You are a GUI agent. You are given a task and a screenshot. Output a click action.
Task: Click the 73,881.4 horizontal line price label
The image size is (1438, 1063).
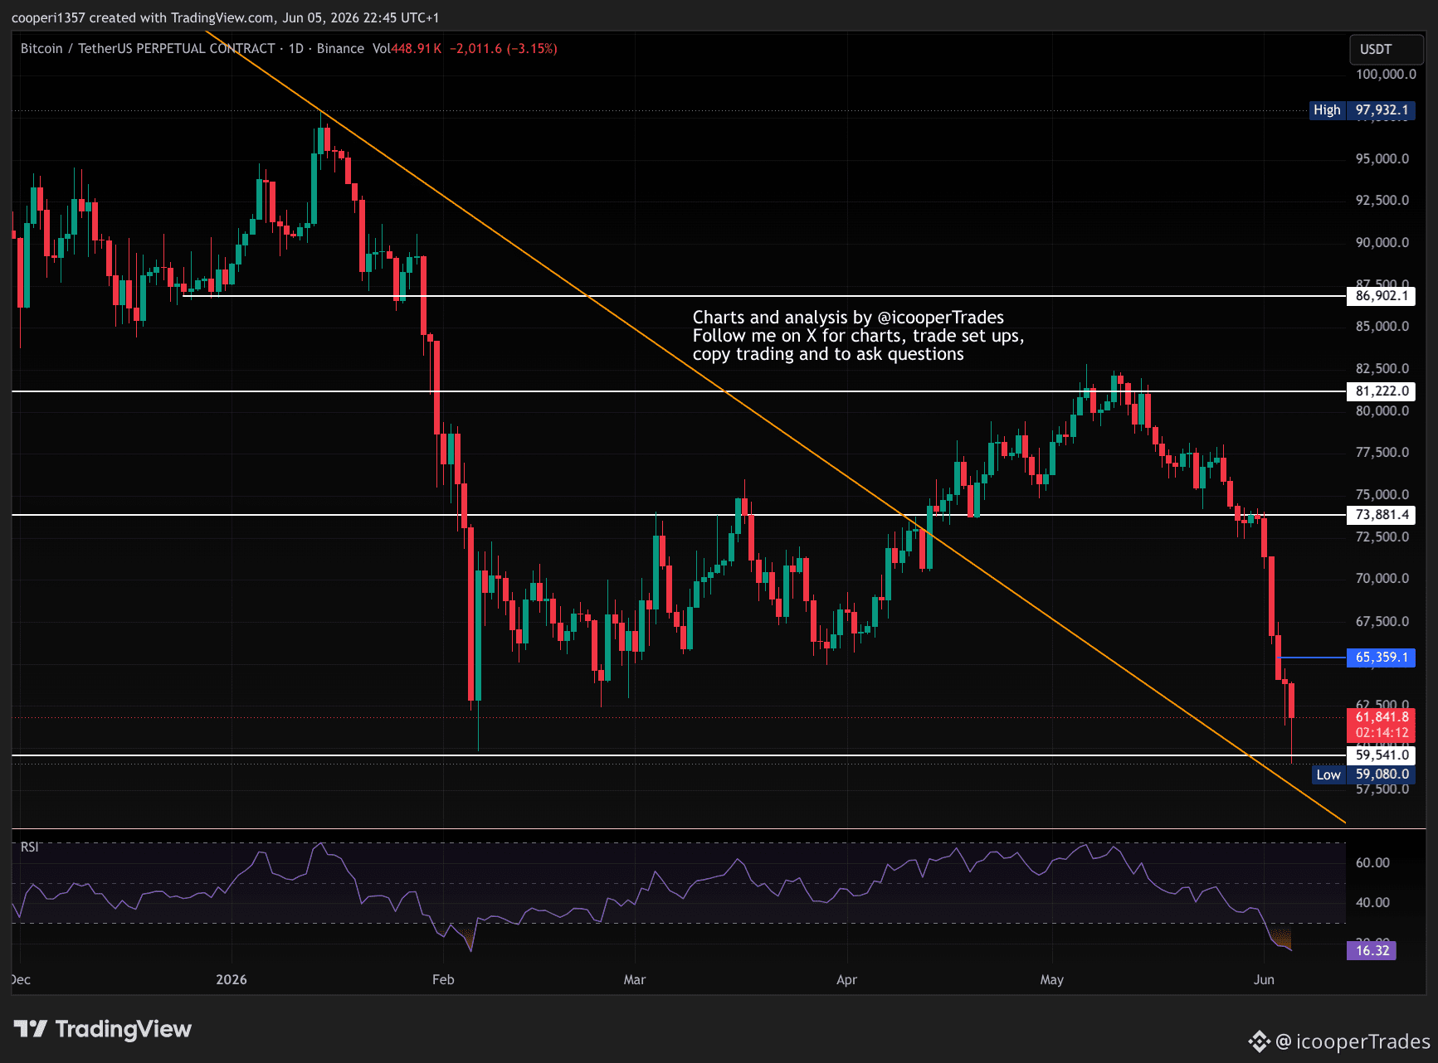[x=1381, y=515]
